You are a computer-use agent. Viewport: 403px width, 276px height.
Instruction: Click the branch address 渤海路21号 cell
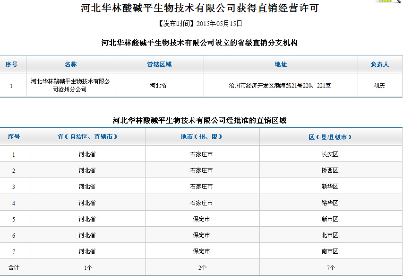click(x=281, y=85)
